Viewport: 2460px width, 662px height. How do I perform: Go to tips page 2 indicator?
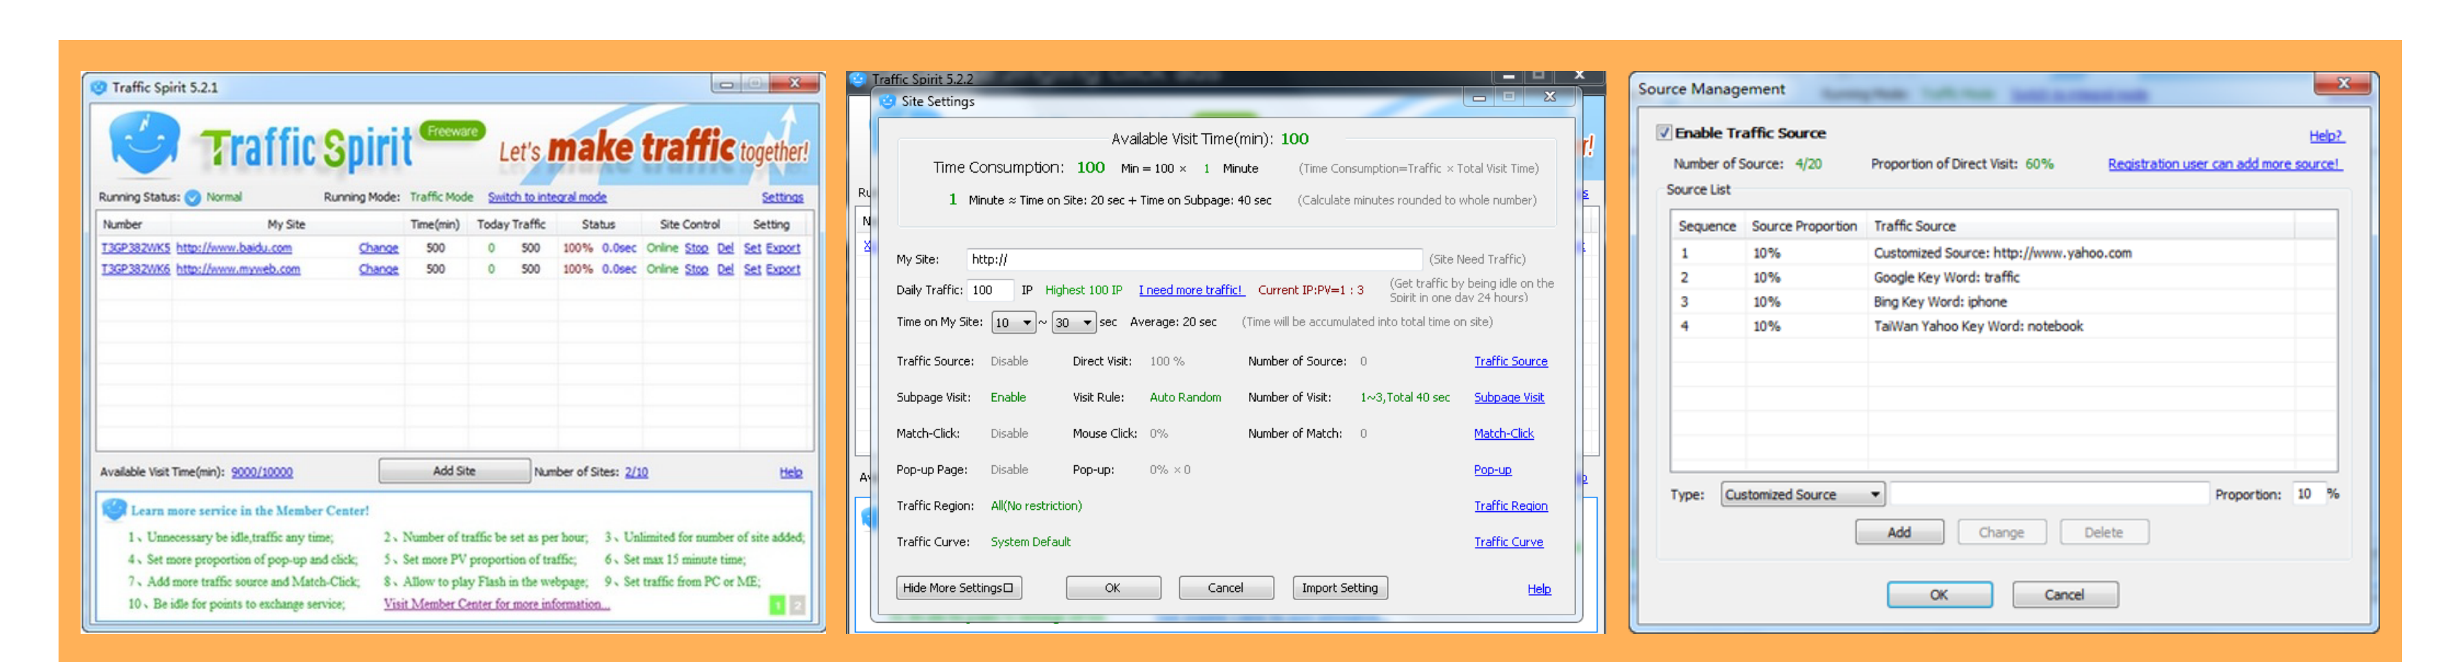[x=798, y=604]
